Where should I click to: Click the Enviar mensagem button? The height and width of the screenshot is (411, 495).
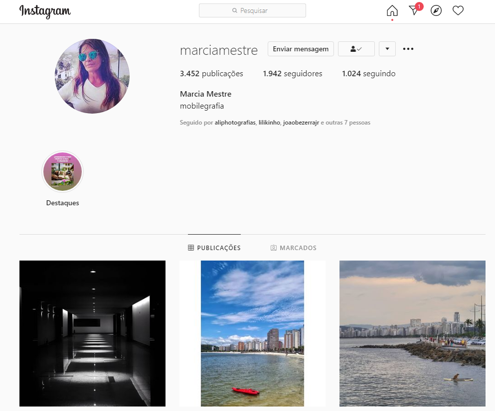click(300, 49)
